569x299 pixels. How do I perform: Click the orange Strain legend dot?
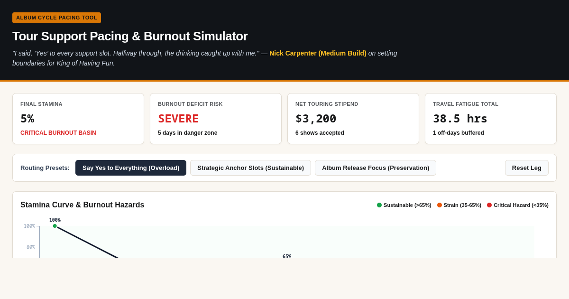tap(440, 205)
